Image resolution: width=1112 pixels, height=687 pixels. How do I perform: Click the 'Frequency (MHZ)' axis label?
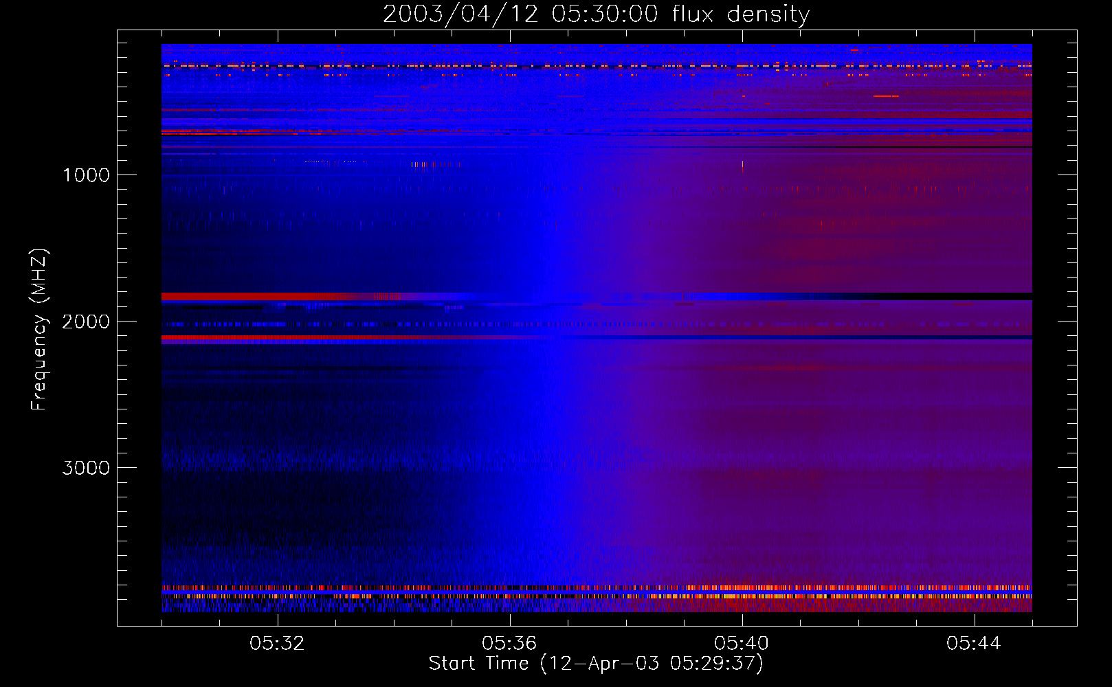[x=39, y=329]
